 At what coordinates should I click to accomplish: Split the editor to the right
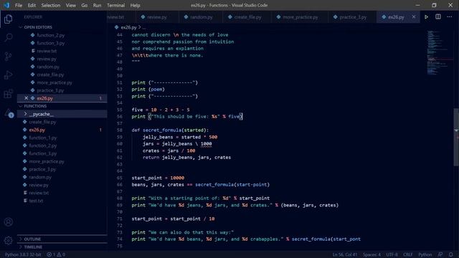coord(438,17)
